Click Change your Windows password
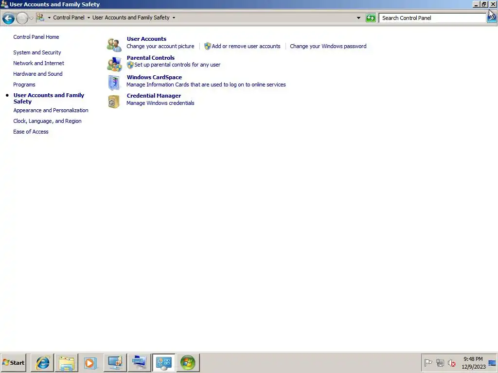The width and height of the screenshot is (498, 373). pos(328,46)
